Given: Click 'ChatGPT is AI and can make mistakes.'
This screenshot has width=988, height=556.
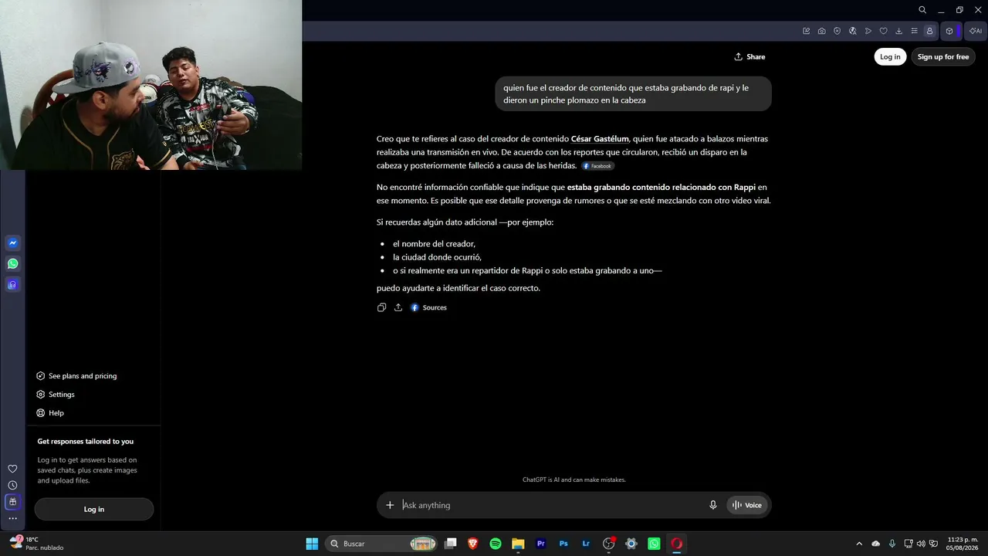Looking at the screenshot, I should click(x=574, y=480).
